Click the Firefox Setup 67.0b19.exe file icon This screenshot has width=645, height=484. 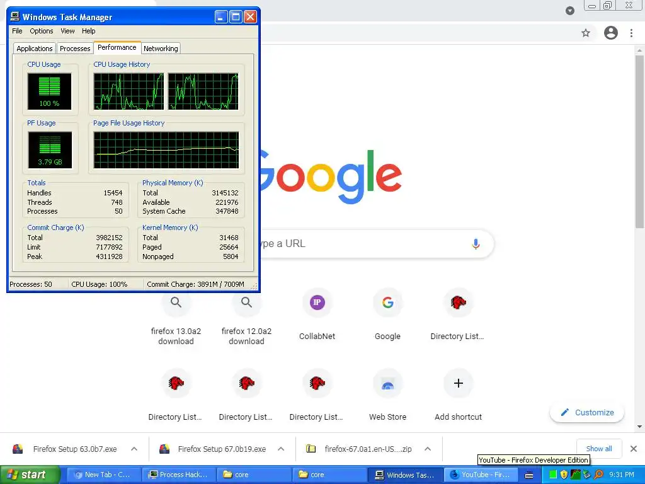tap(164, 449)
